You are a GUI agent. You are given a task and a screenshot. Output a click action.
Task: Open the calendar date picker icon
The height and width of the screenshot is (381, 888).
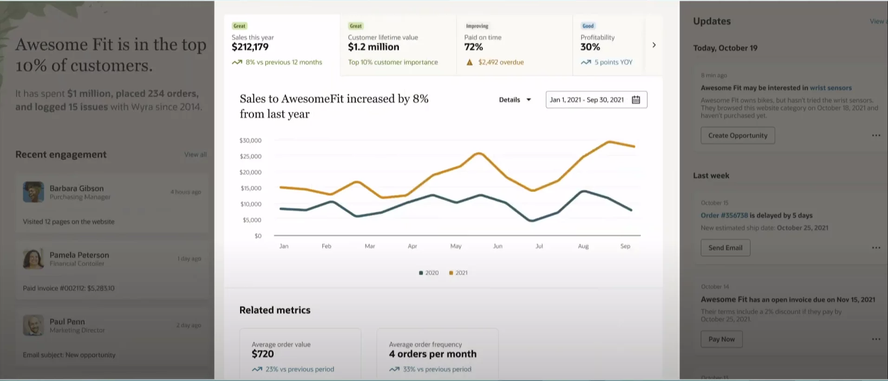tap(636, 100)
